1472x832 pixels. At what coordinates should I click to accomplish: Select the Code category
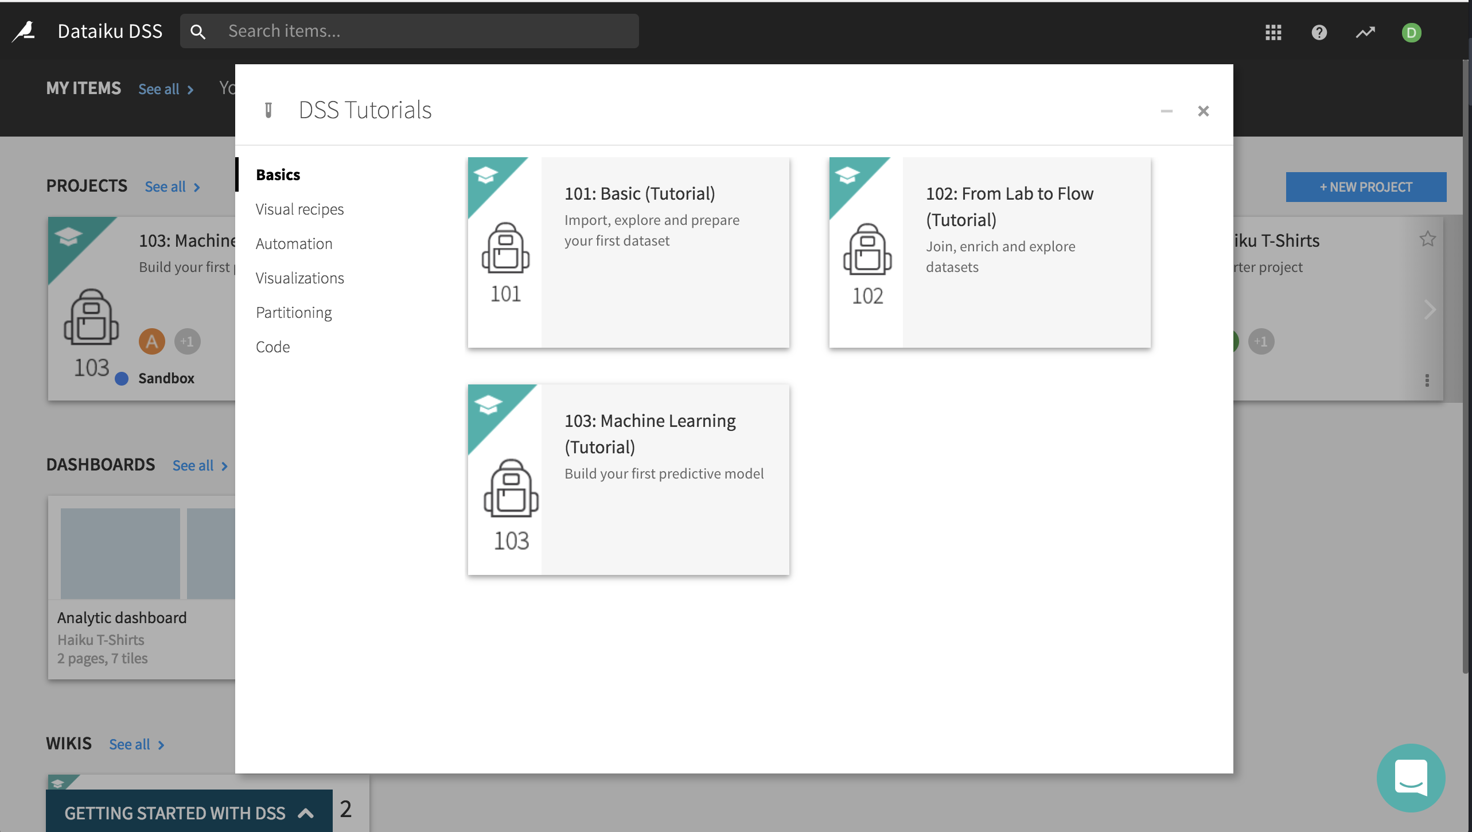(272, 347)
